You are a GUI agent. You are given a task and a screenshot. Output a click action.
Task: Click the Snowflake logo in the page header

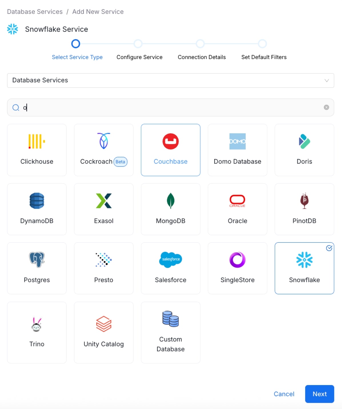[12, 29]
